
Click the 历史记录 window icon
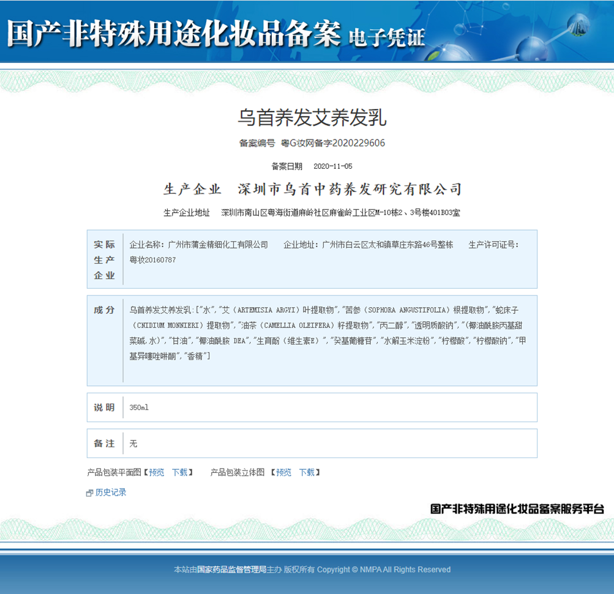89,493
